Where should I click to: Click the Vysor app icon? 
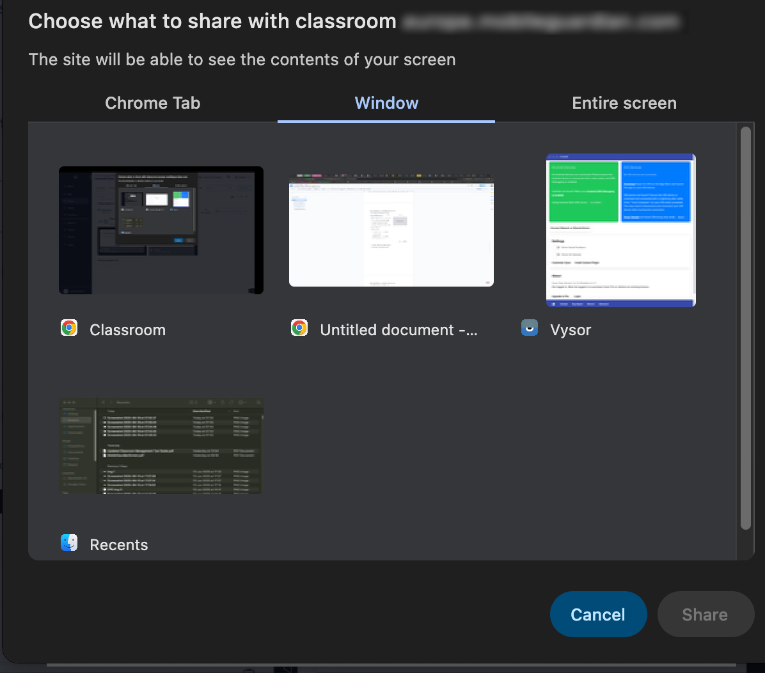click(x=530, y=329)
